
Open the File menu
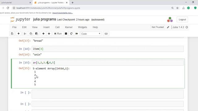pyautogui.click(x=15, y=27)
